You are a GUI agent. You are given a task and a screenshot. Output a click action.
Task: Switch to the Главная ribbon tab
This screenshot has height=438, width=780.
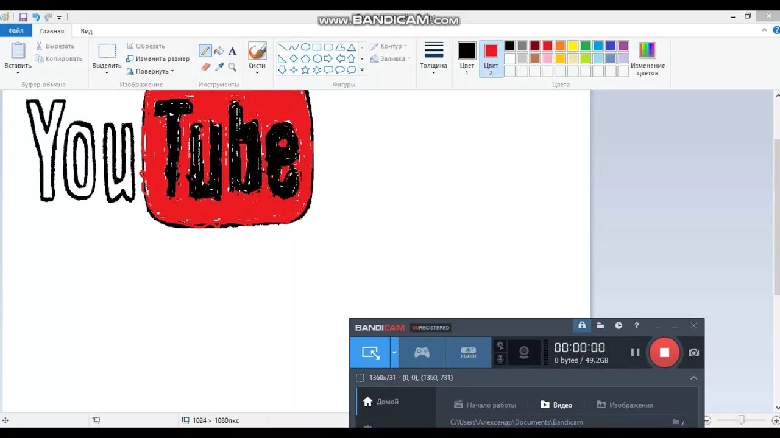pos(52,31)
